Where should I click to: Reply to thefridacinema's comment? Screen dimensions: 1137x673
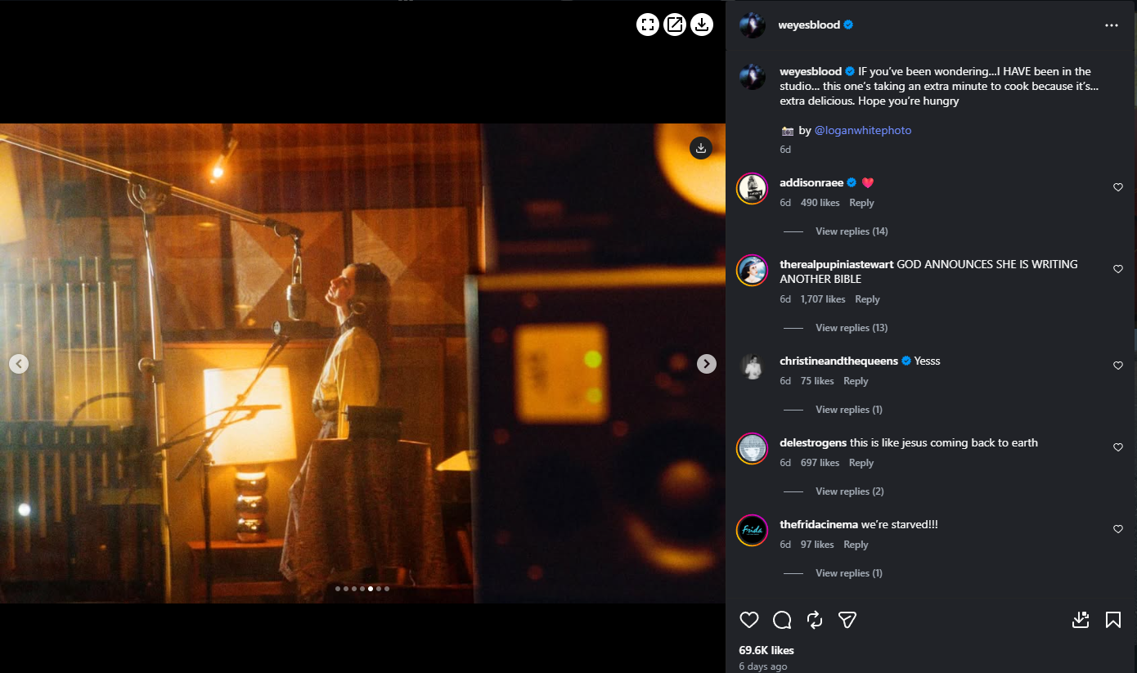click(856, 545)
